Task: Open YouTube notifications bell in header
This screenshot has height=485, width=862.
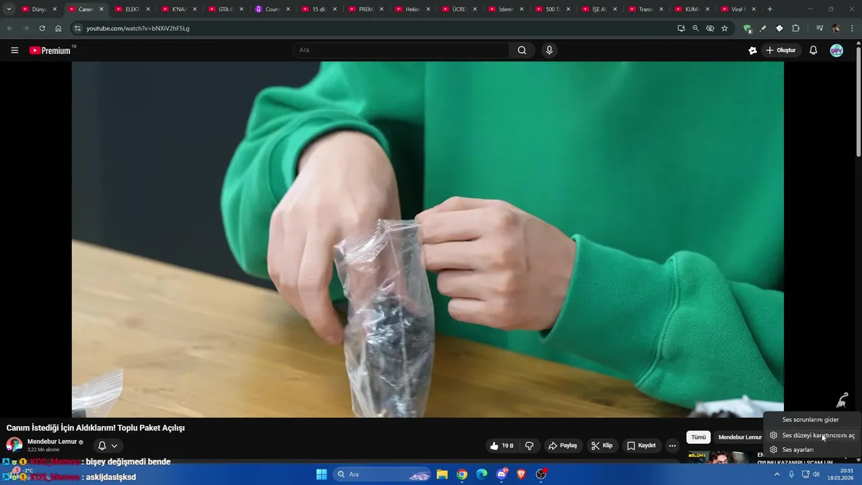Action: 813,51
